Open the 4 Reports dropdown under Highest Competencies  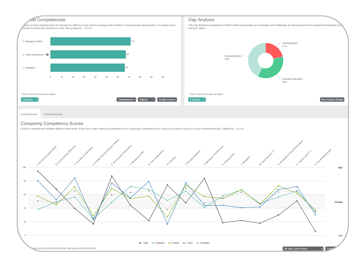click(x=30, y=99)
